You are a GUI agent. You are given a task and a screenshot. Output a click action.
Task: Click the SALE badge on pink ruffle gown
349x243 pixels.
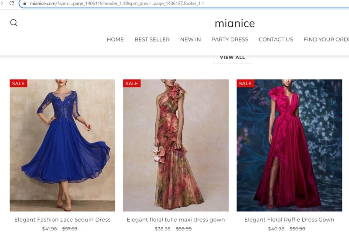(x=245, y=83)
